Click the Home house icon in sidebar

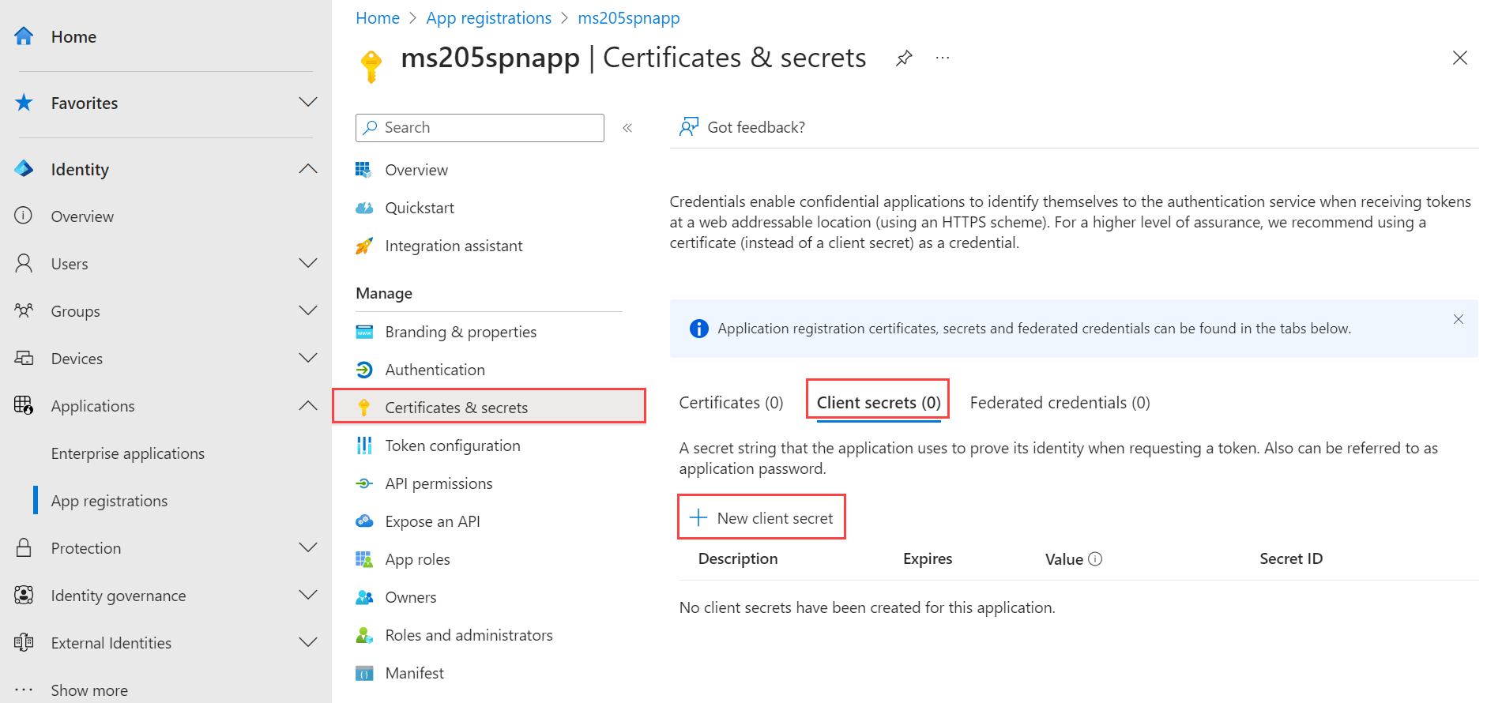(24, 36)
